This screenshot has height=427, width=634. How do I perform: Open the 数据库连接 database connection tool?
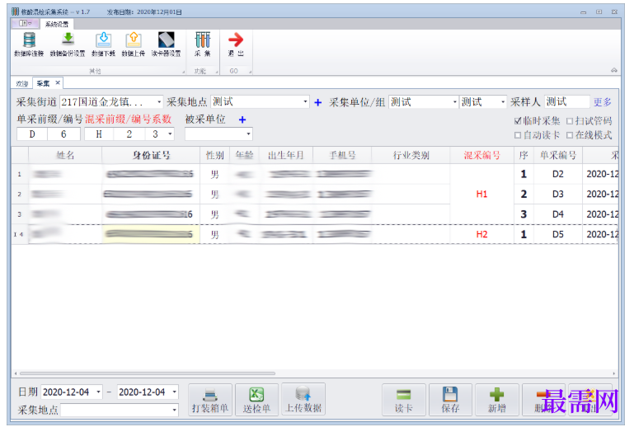coord(29,45)
